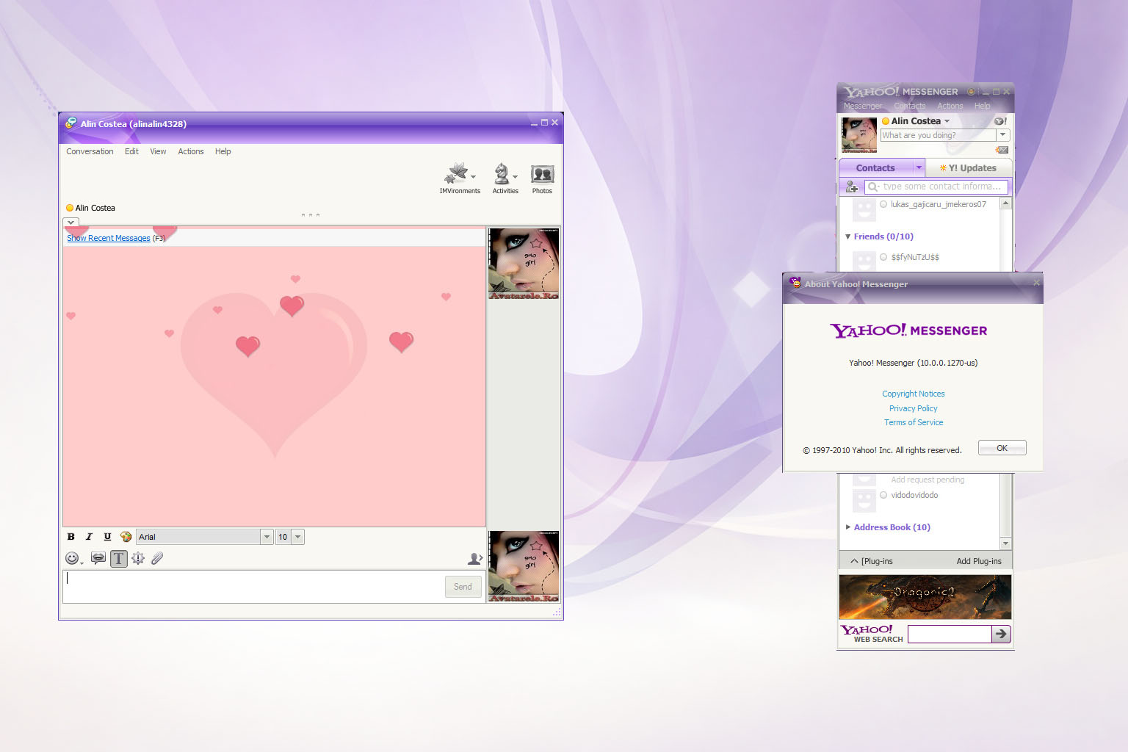This screenshot has height=752, width=1128.
Task: Click the Yahoo Messenger icon in chat title bar
Action: point(70,123)
